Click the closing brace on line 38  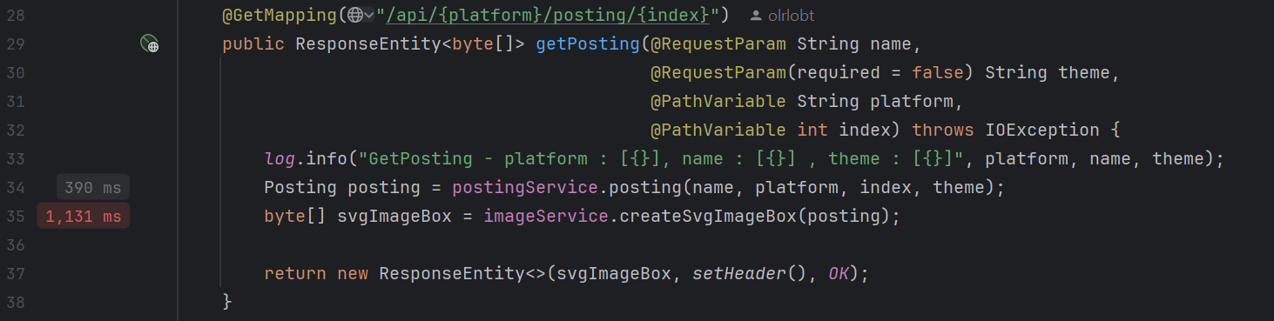pyautogui.click(x=228, y=302)
